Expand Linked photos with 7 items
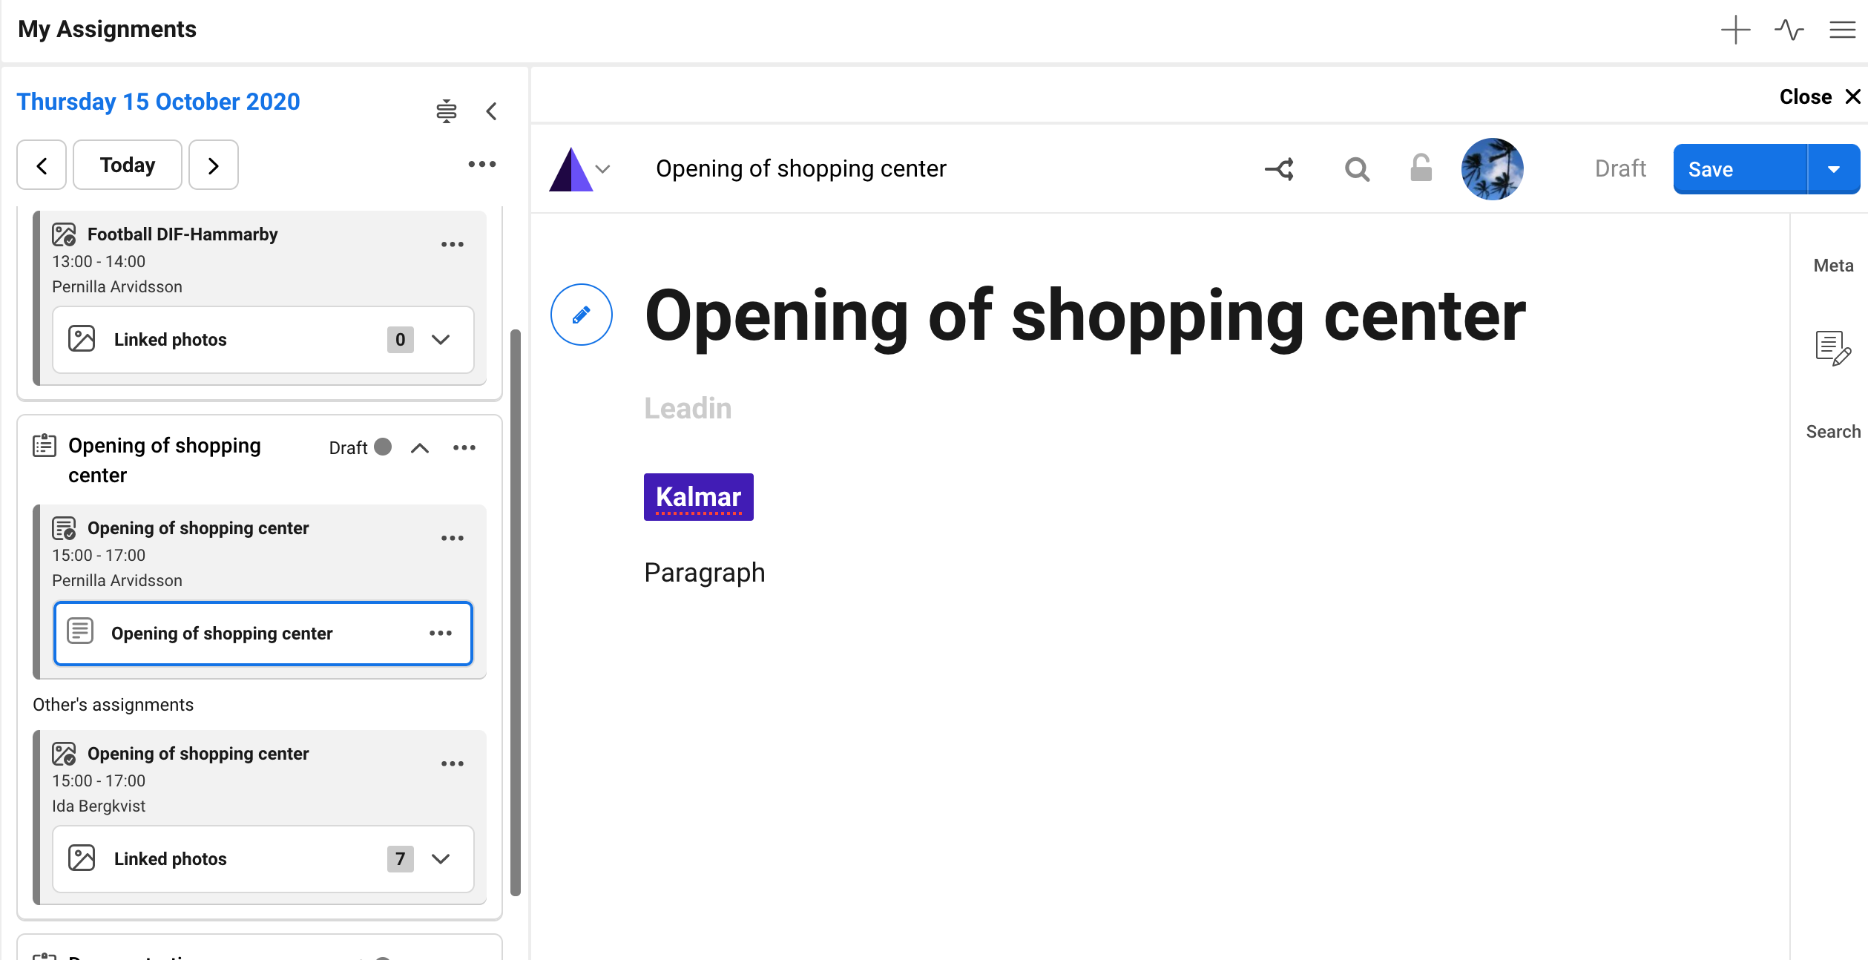 click(x=441, y=859)
